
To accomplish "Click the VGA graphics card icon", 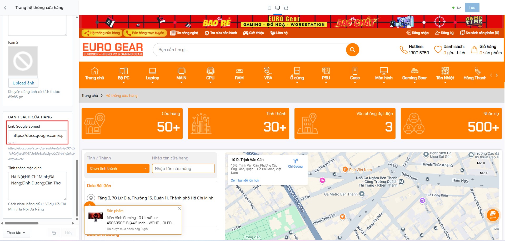I will pos(268,71).
